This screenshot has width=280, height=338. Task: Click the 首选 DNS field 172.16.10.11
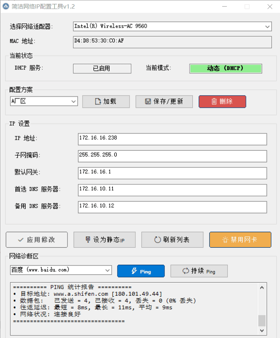coord(172,190)
